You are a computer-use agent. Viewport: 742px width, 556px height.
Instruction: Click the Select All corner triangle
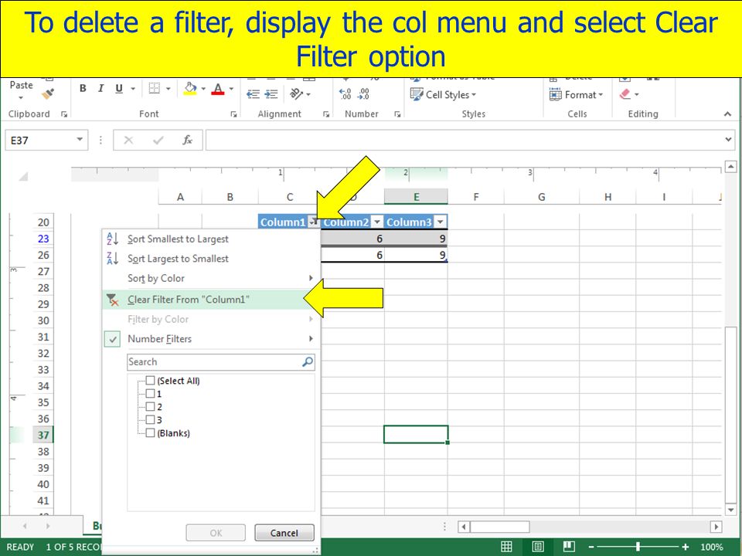coord(22,176)
